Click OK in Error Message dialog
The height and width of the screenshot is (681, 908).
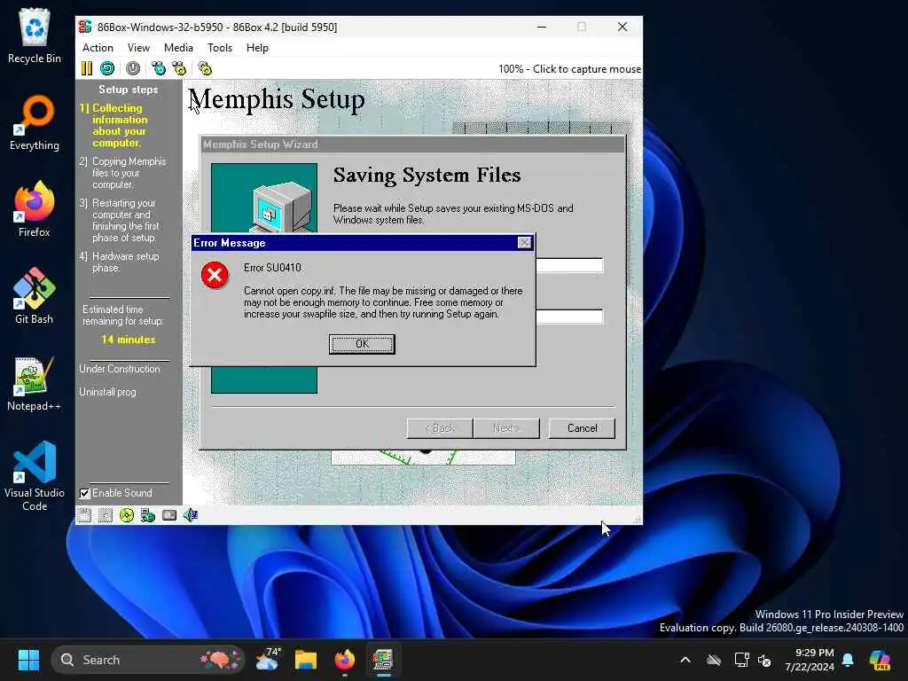click(x=362, y=344)
